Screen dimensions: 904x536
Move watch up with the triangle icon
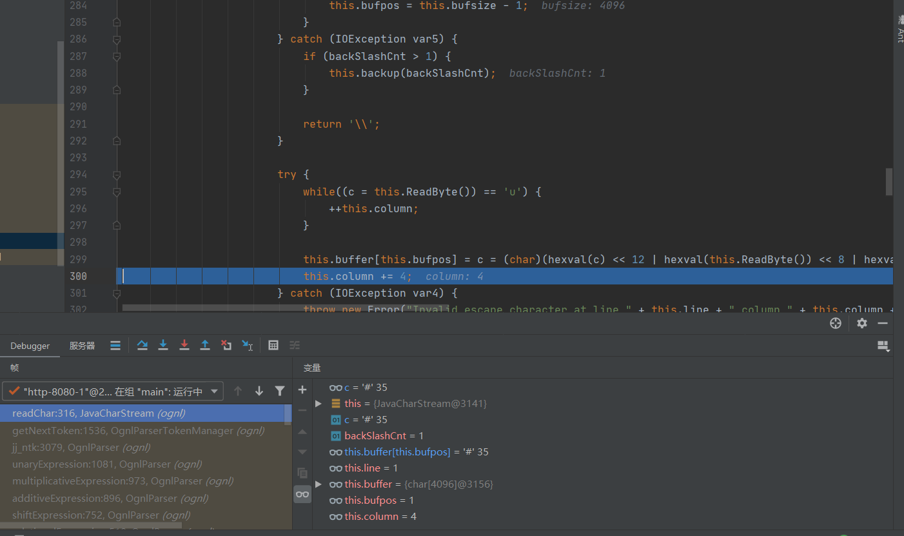point(302,432)
